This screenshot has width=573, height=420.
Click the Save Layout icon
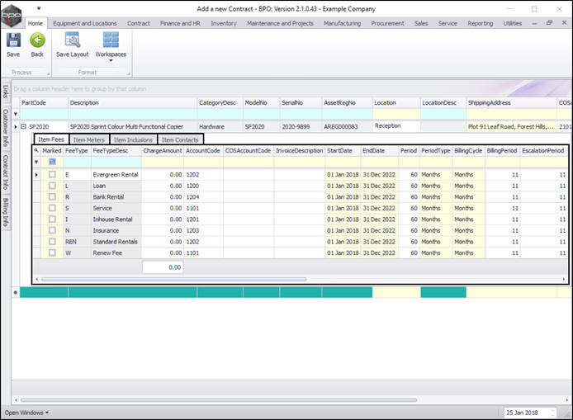tap(73, 40)
